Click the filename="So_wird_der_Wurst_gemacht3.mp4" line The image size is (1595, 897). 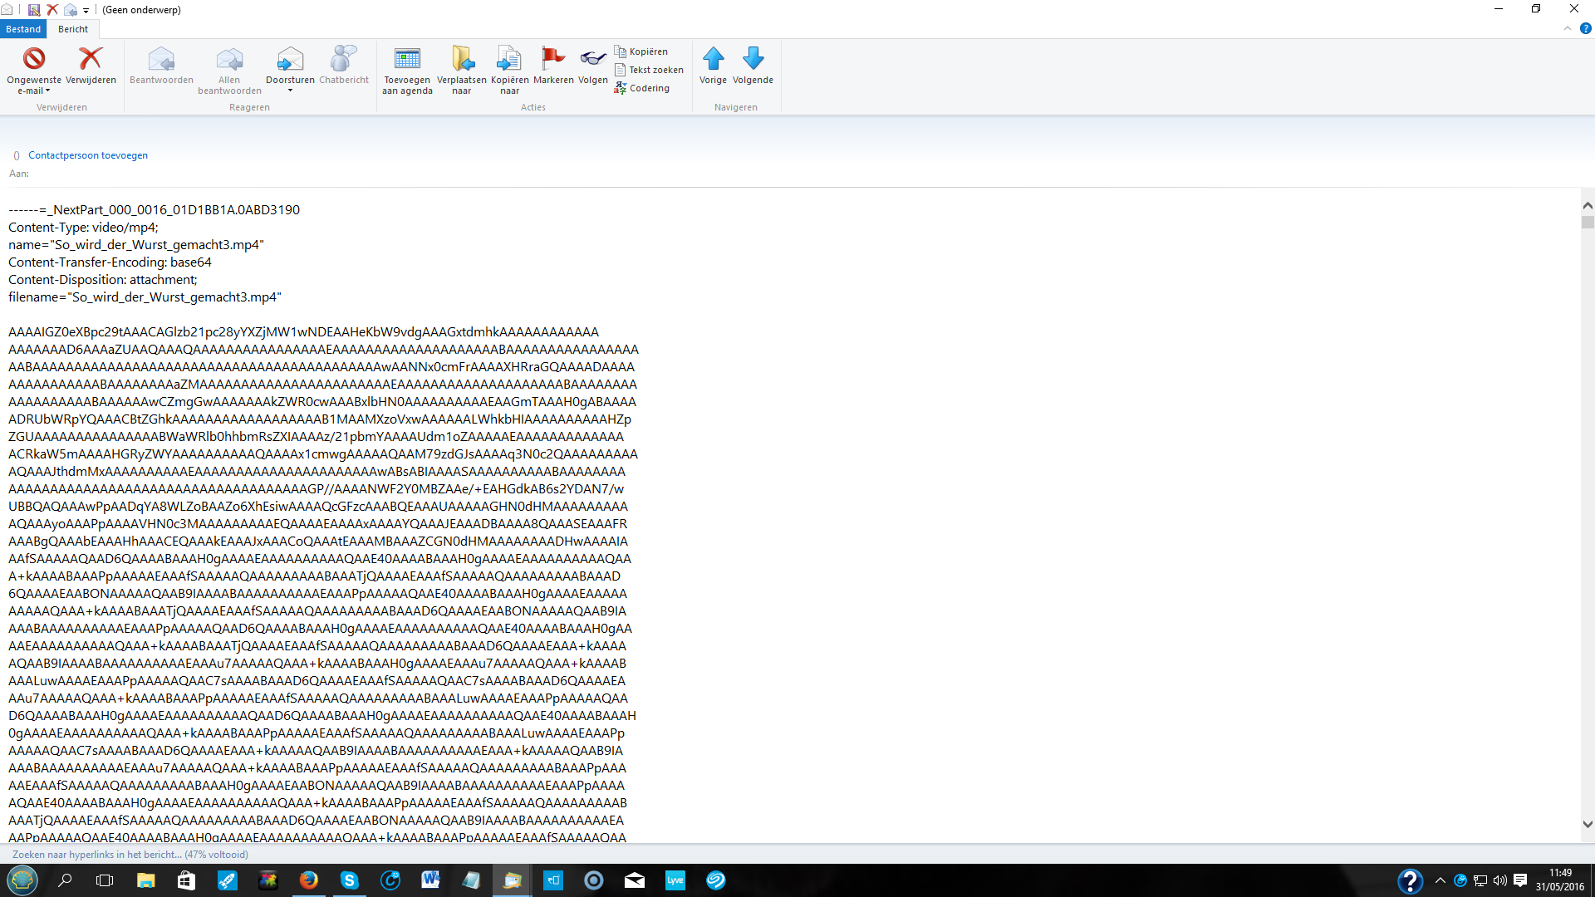pos(145,297)
